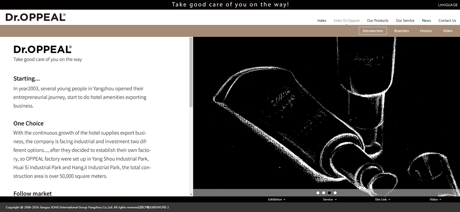The height and width of the screenshot is (212, 460).
Task: Click the scrollbar thumb of text panel
Action: (x=191, y=72)
